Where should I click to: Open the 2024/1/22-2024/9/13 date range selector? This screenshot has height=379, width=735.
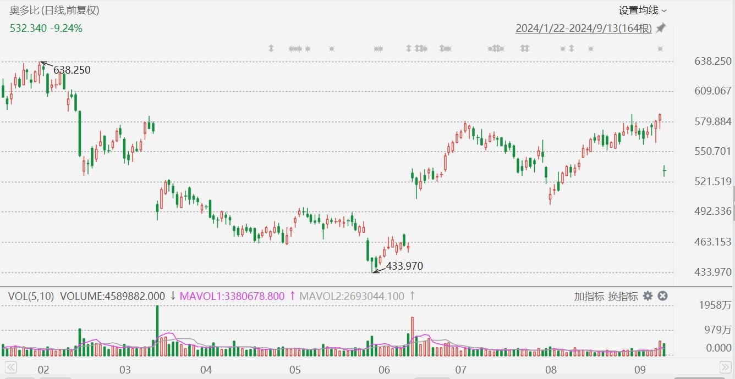[x=583, y=29]
